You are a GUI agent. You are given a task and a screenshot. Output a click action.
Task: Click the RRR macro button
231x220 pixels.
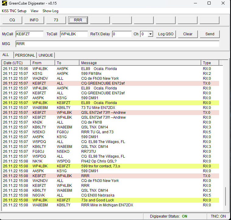click(x=78, y=20)
